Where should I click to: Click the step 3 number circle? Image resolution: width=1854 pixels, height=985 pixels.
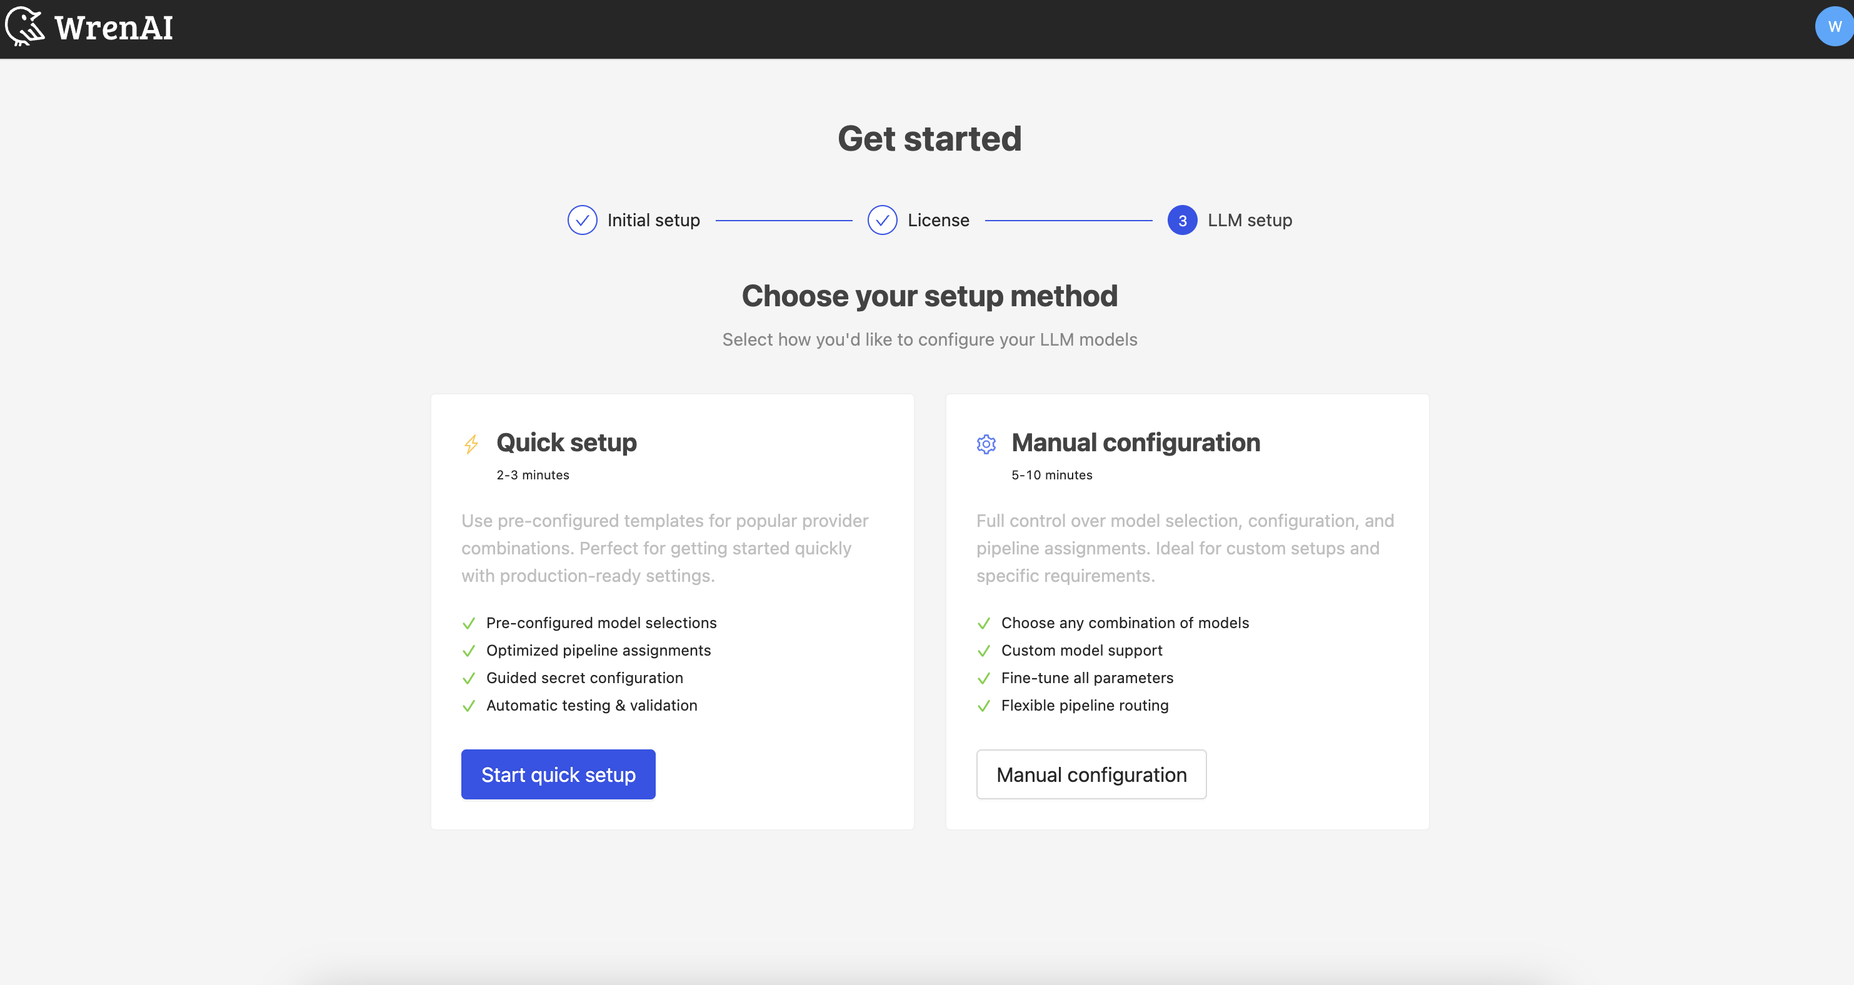[x=1182, y=220]
